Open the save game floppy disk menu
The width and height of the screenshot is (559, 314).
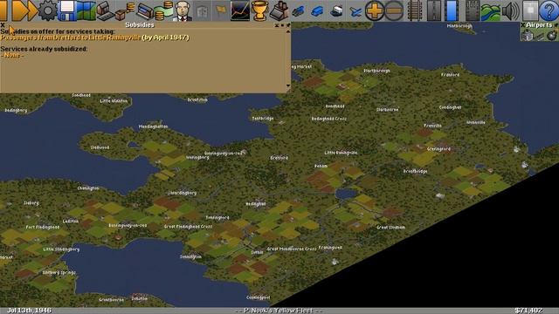click(x=67, y=10)
